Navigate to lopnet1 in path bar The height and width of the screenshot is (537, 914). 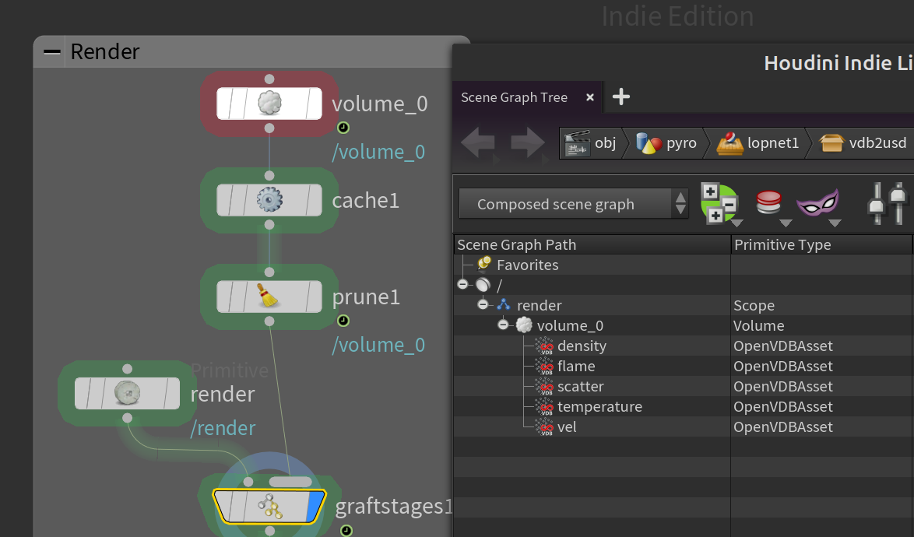pos(758,142)
